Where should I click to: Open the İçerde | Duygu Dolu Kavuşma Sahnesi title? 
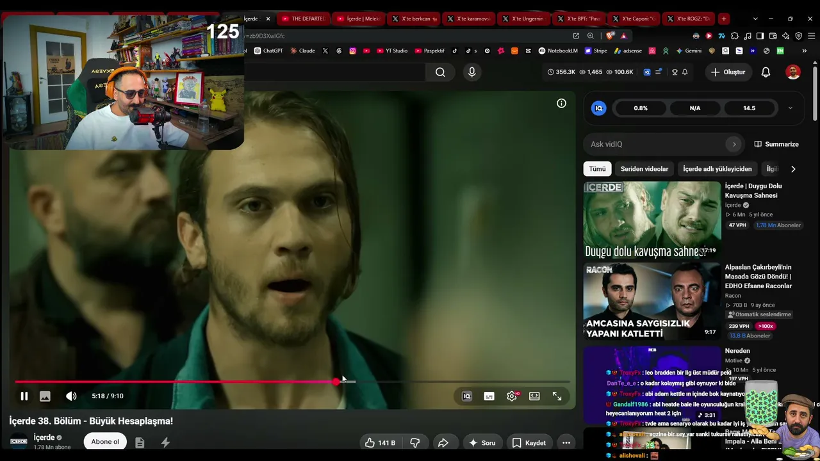pos(753,191)
